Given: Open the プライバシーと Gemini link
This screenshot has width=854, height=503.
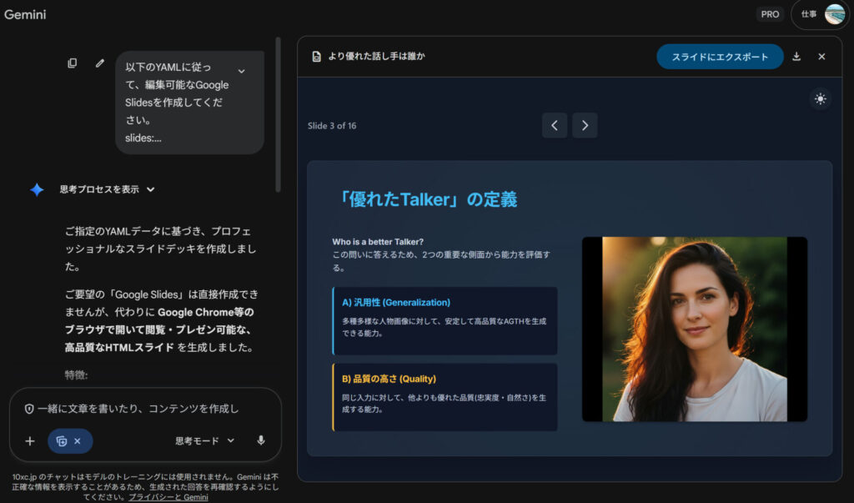Looking at the screenshot, I should point(168,497).
